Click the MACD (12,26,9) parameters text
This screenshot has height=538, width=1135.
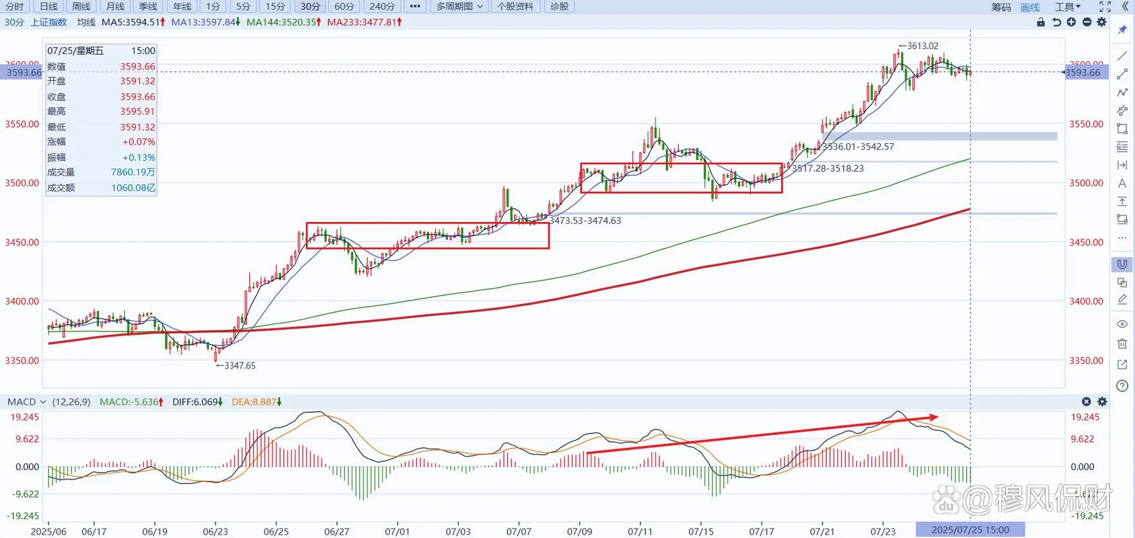pyautogui.click(x=71, y=401)
